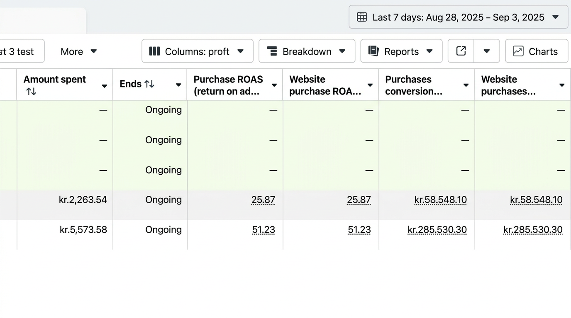Click the Breakdown layout icon

[272, 51]
